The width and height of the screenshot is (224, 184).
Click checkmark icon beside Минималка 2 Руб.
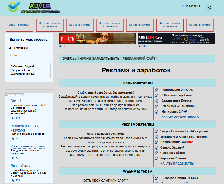tap(157, 112)
